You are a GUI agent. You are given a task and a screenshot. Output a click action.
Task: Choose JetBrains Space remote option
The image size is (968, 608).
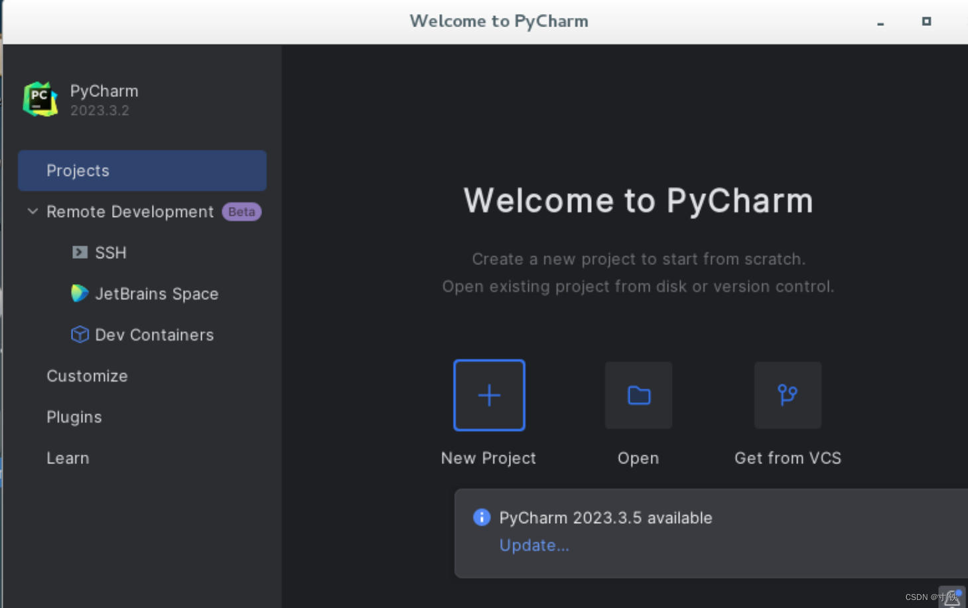click(157, 294)
